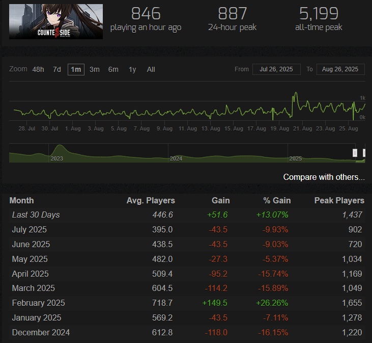Click the 718.7 average players value

162,303
